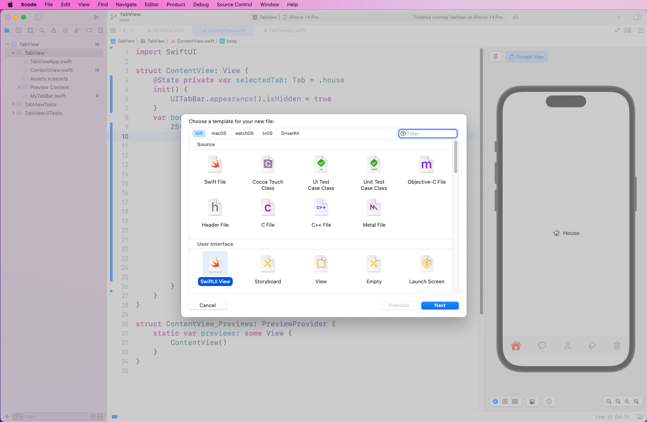The width and height of the screenshot is (647, 422).
Task: Run the project with the play button
Action: [96, 17]
